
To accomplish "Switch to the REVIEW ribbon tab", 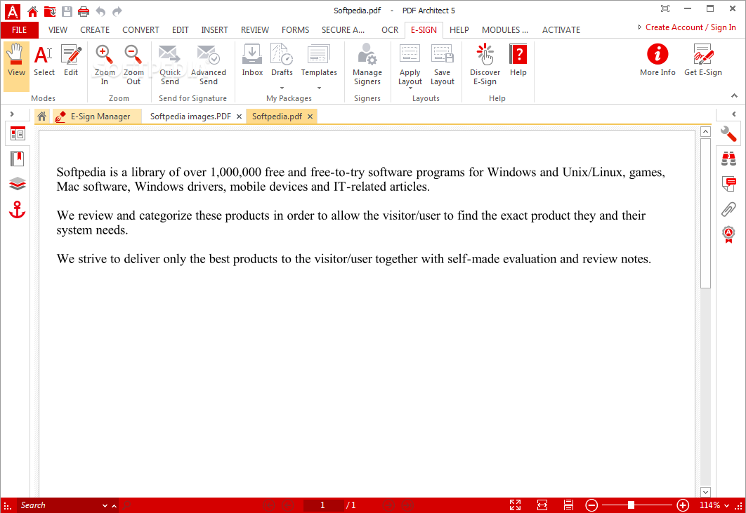I will pos(254,30).
